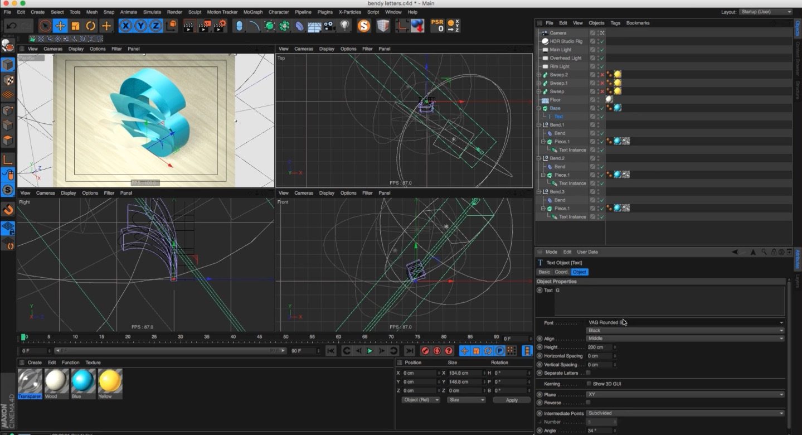The width and height of the screenshot is (802, 435).
Task: Toggle enable checkmark for Overhead Light
Action: 602,58
